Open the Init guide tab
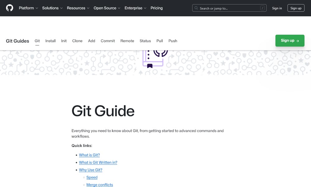 64,41
